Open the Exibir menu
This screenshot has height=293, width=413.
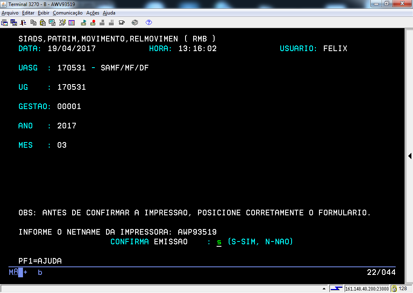[x=44, y=13]
